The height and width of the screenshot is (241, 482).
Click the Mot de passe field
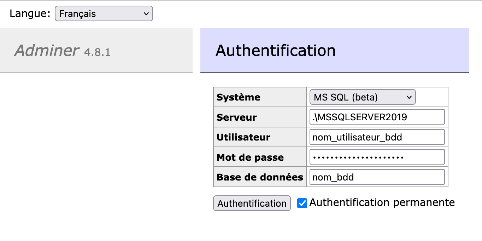(x=377, y=157)
